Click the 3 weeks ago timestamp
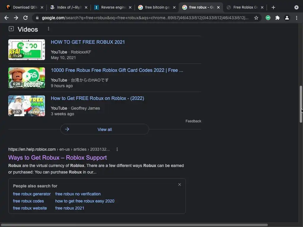Viewport: 303px width, 227px height. click(x=62, y=114)
